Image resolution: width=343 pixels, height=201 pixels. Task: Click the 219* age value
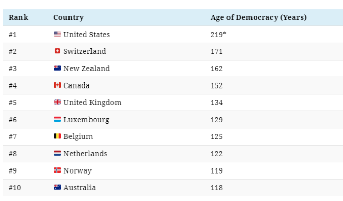218,35
